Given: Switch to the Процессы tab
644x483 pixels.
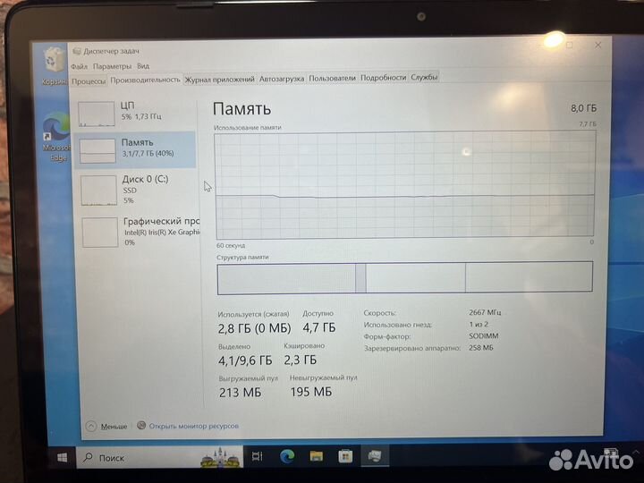Looking at the screenshot, I should (89, 81).
